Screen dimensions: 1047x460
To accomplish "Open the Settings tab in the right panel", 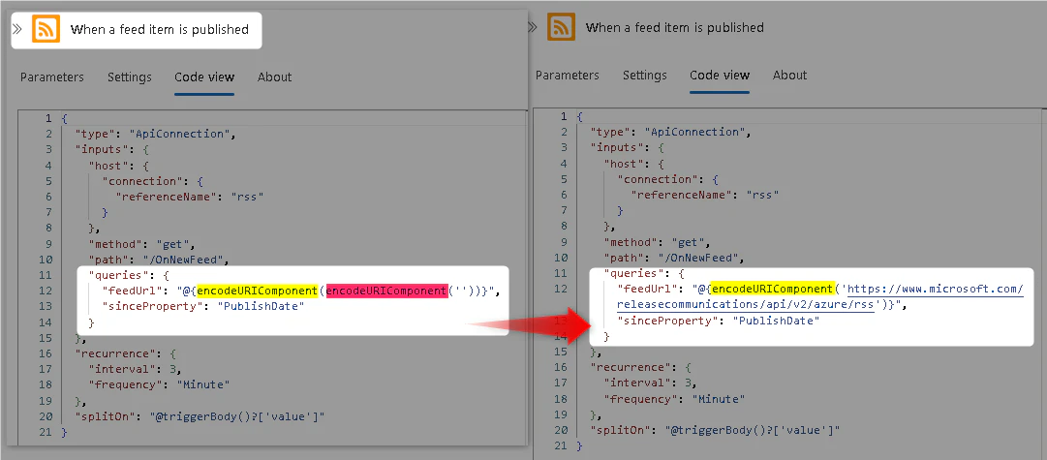I will point(645,75).
